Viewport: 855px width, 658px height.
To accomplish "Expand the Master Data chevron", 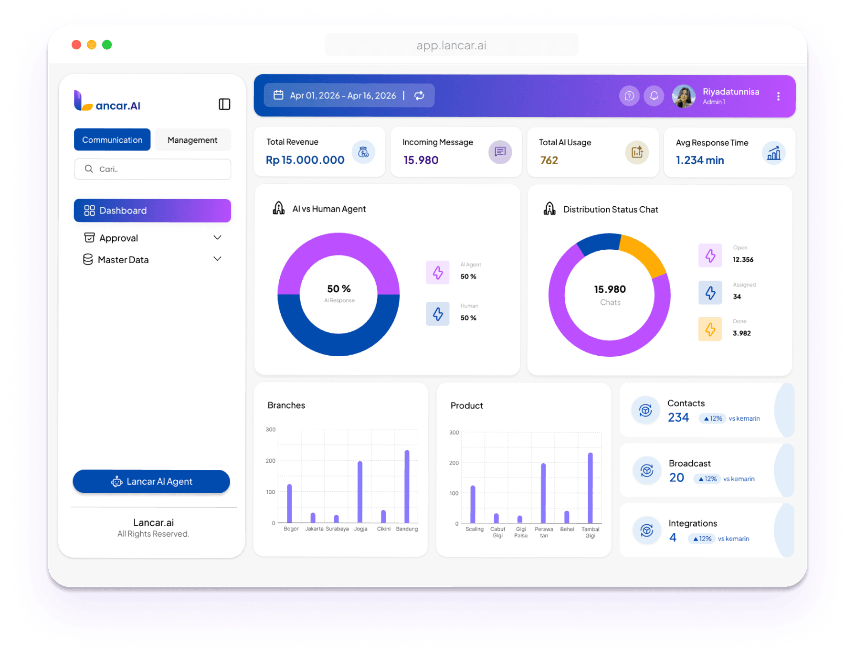I will pos(217,259).
